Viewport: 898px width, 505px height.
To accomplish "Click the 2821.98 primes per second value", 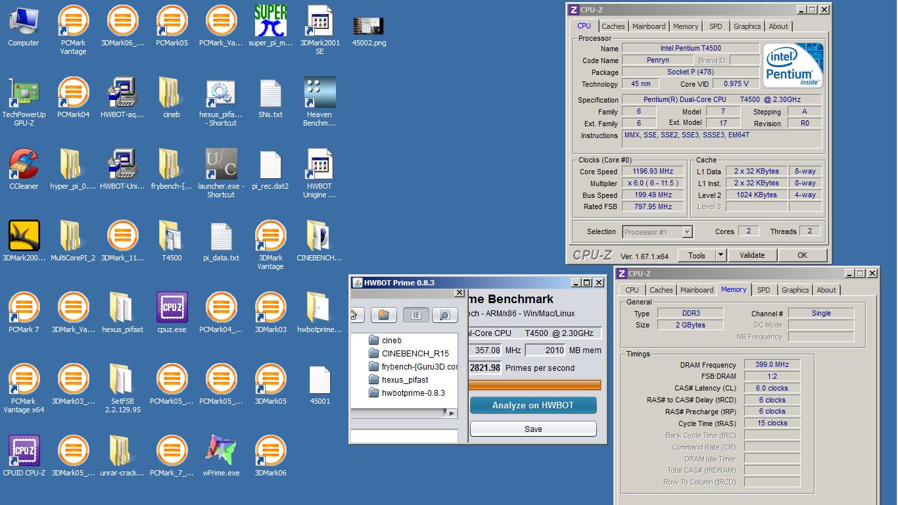I will 485,368.
